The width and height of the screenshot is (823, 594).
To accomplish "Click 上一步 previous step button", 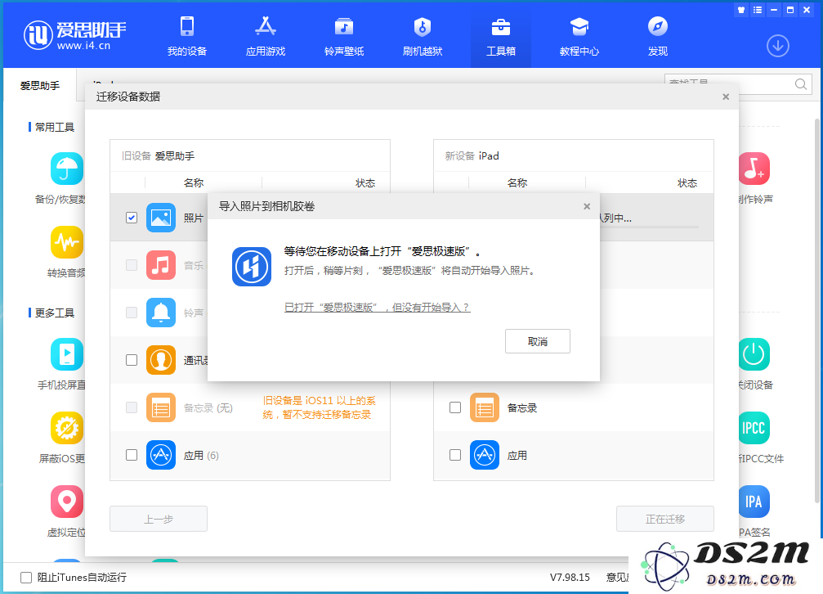I will point(159,519).
